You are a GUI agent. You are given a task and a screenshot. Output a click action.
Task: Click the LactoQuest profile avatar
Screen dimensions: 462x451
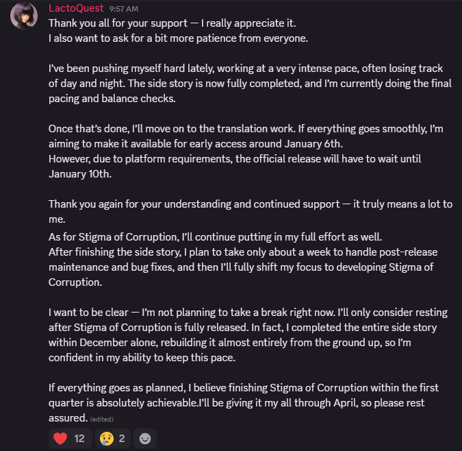(x=24, y=16)
